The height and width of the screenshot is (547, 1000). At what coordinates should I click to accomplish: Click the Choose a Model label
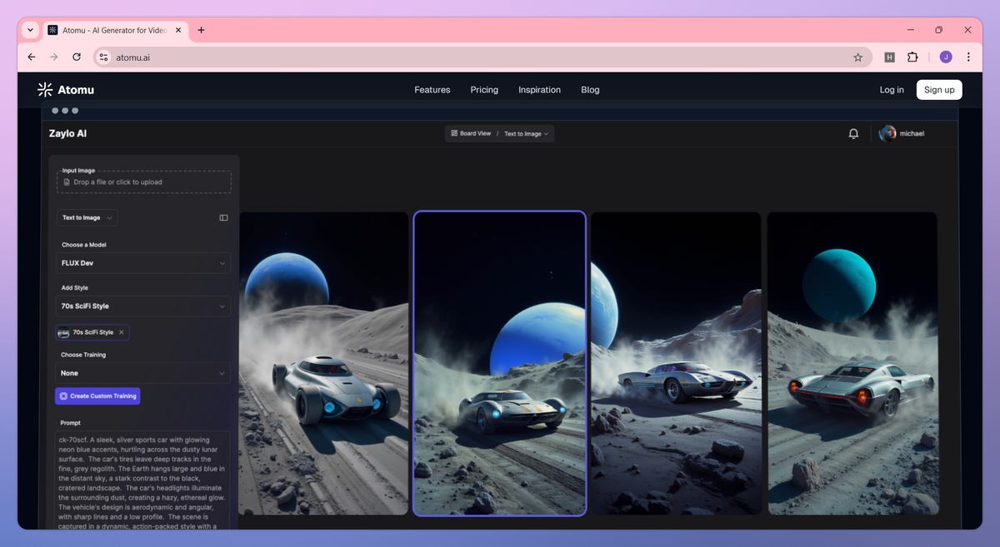pyautogui.click(x=84, y=245)
